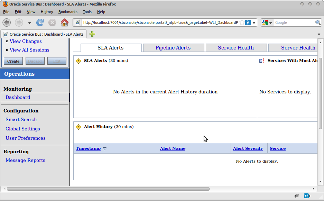The height and width of the screenshot is (201, 324).
Task: Open the Smart Search link
Action: click(x=21, y=119)
